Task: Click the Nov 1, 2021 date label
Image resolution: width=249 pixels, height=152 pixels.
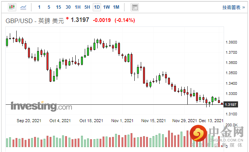Action: click(x=122, y=121)
